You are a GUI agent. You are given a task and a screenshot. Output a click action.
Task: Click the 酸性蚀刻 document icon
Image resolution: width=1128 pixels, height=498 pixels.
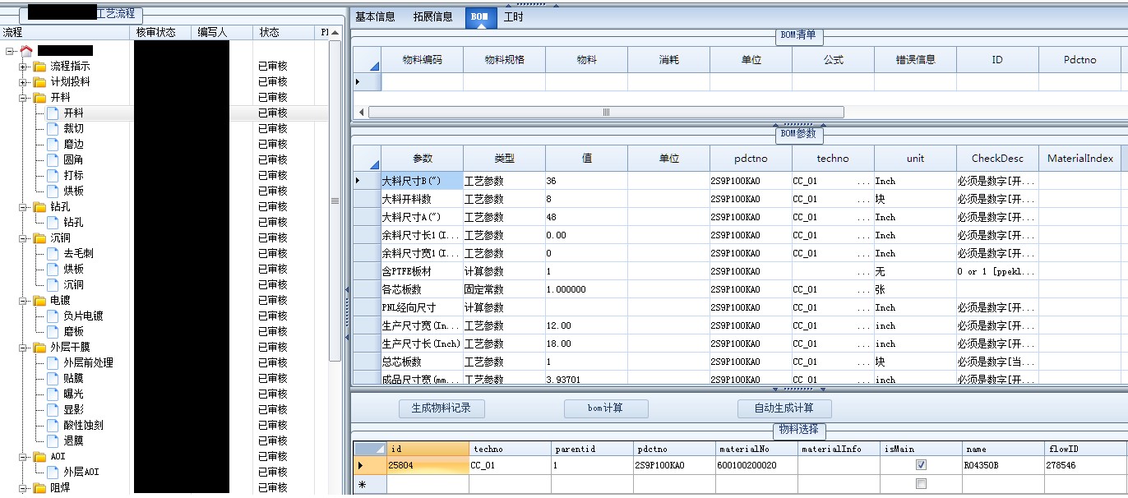point(53,426)
